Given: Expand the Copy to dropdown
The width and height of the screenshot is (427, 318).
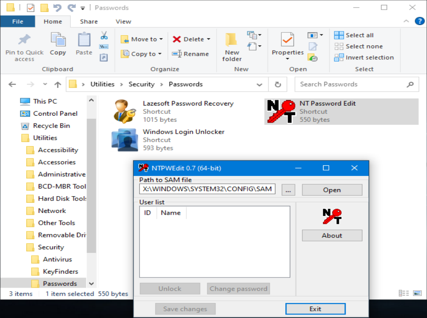Looking at the screenshot, I should [x=160, y=54].
